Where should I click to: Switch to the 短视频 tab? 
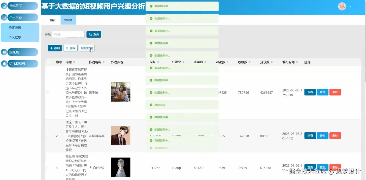tap(68, 20)
